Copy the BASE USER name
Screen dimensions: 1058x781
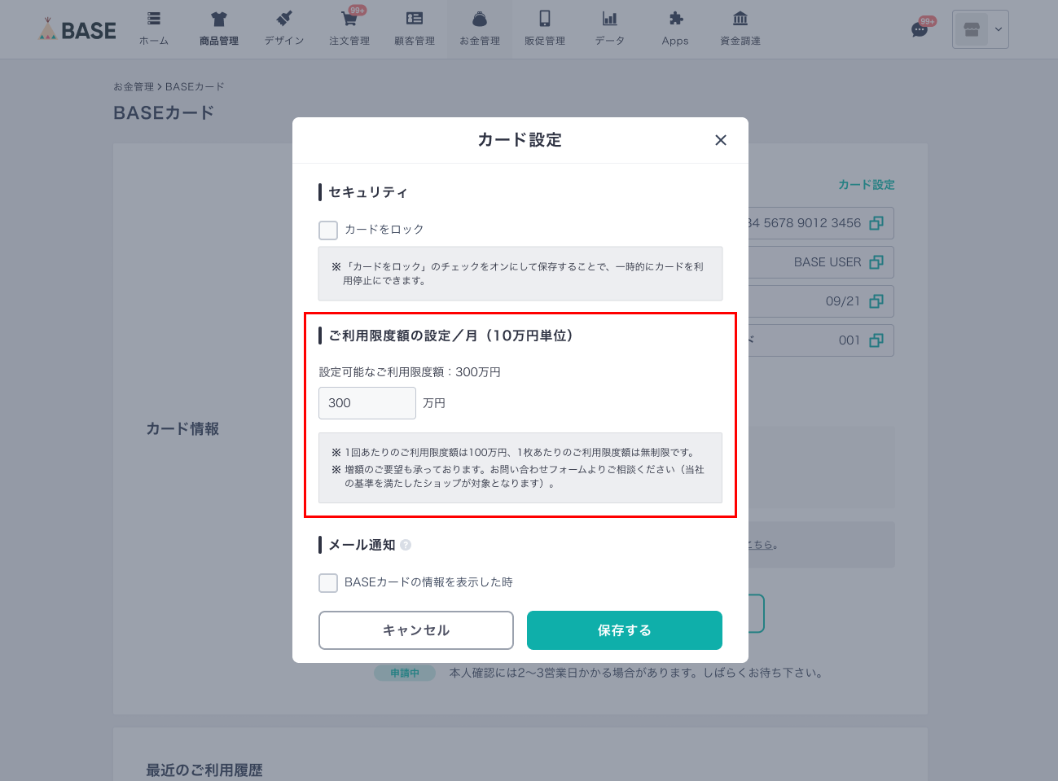(x=876, y=262)
